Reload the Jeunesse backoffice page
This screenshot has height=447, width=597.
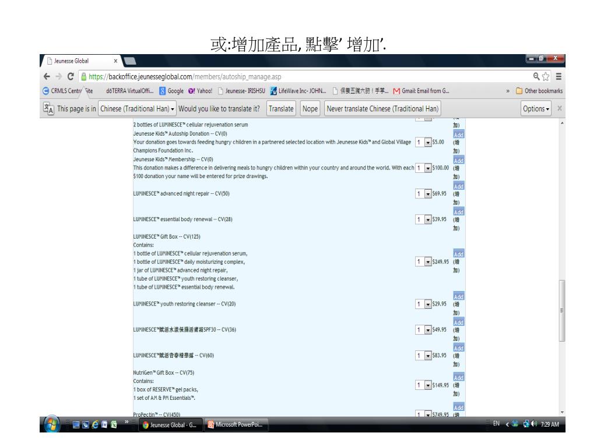[71, 76]
